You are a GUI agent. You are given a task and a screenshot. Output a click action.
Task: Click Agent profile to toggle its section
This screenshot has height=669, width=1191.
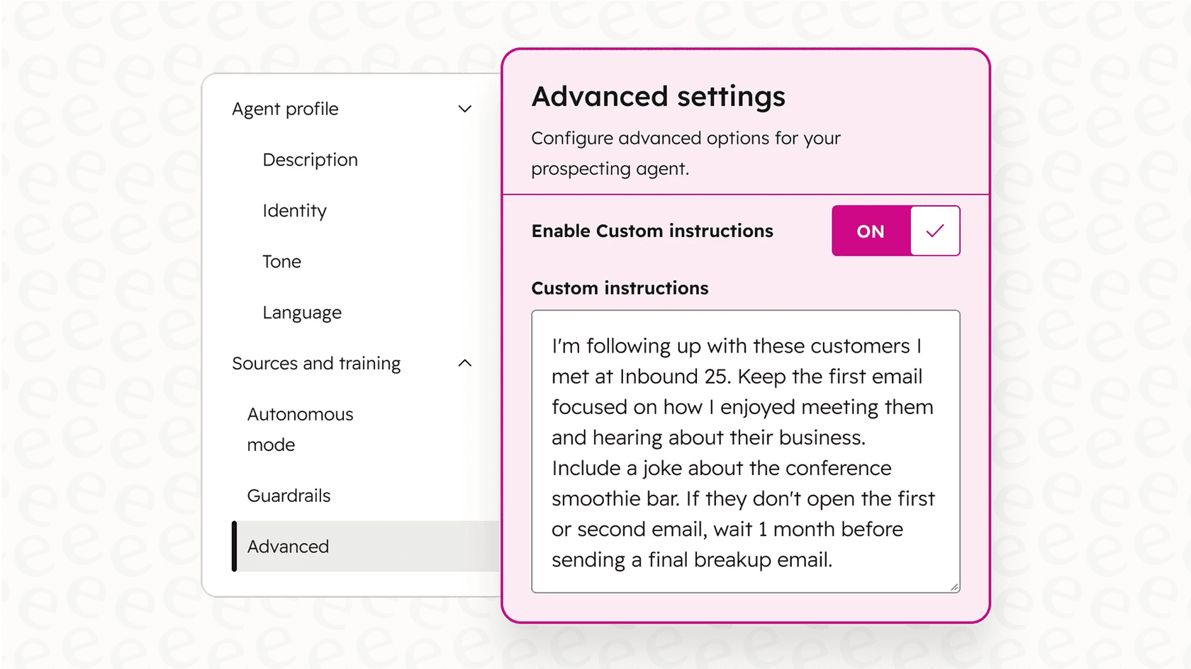coord(284,108)
